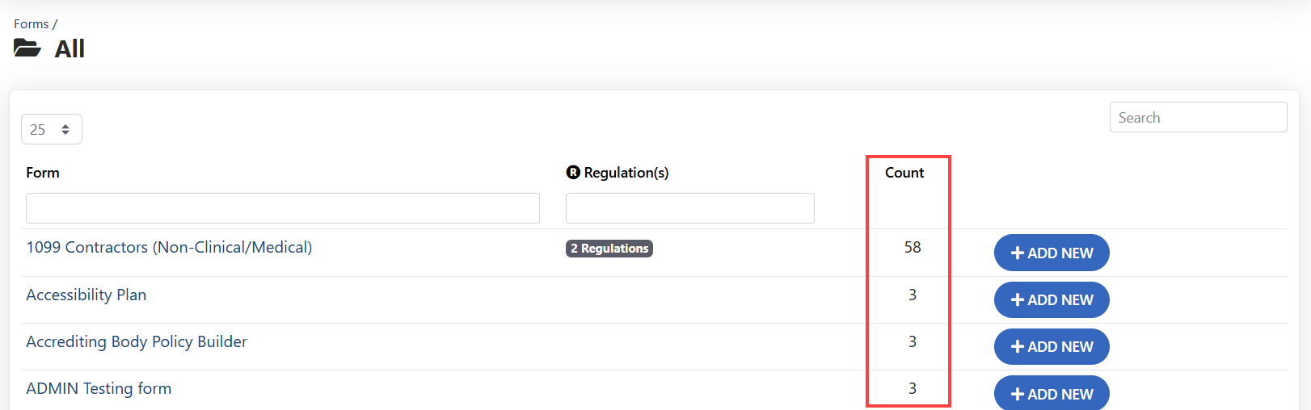The height and width of the screenshot is (410, 1311).
Task: Add new Accessibility Plan entry
Action: (1051, 300)
